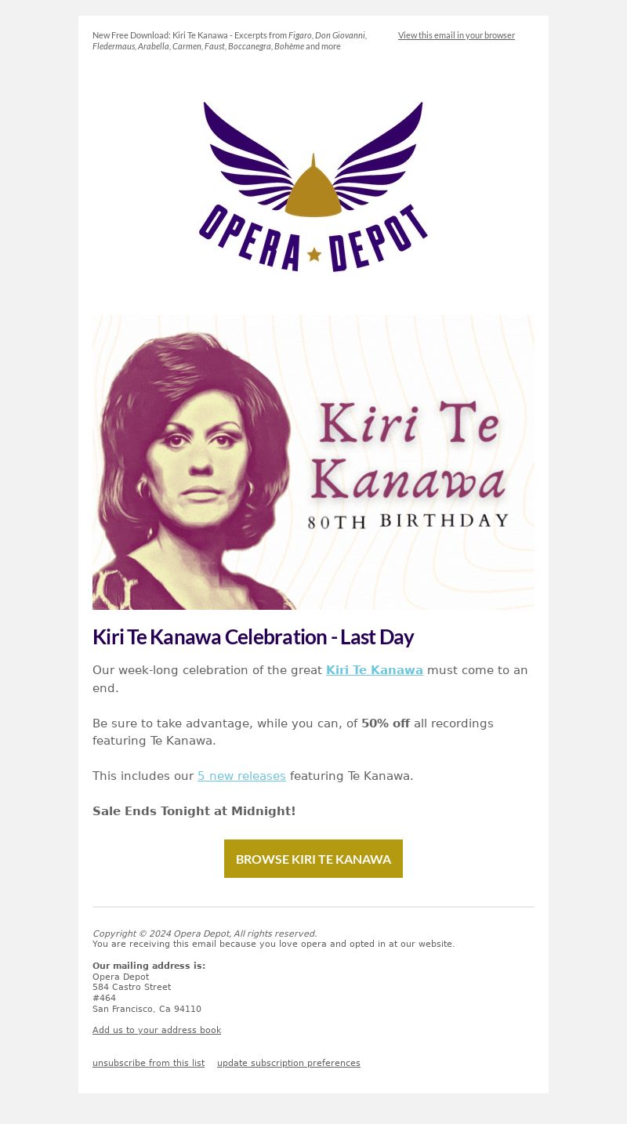
Task: Follow the bold 'Kiri Te Kanawa' text link
Action: [375, 670]
